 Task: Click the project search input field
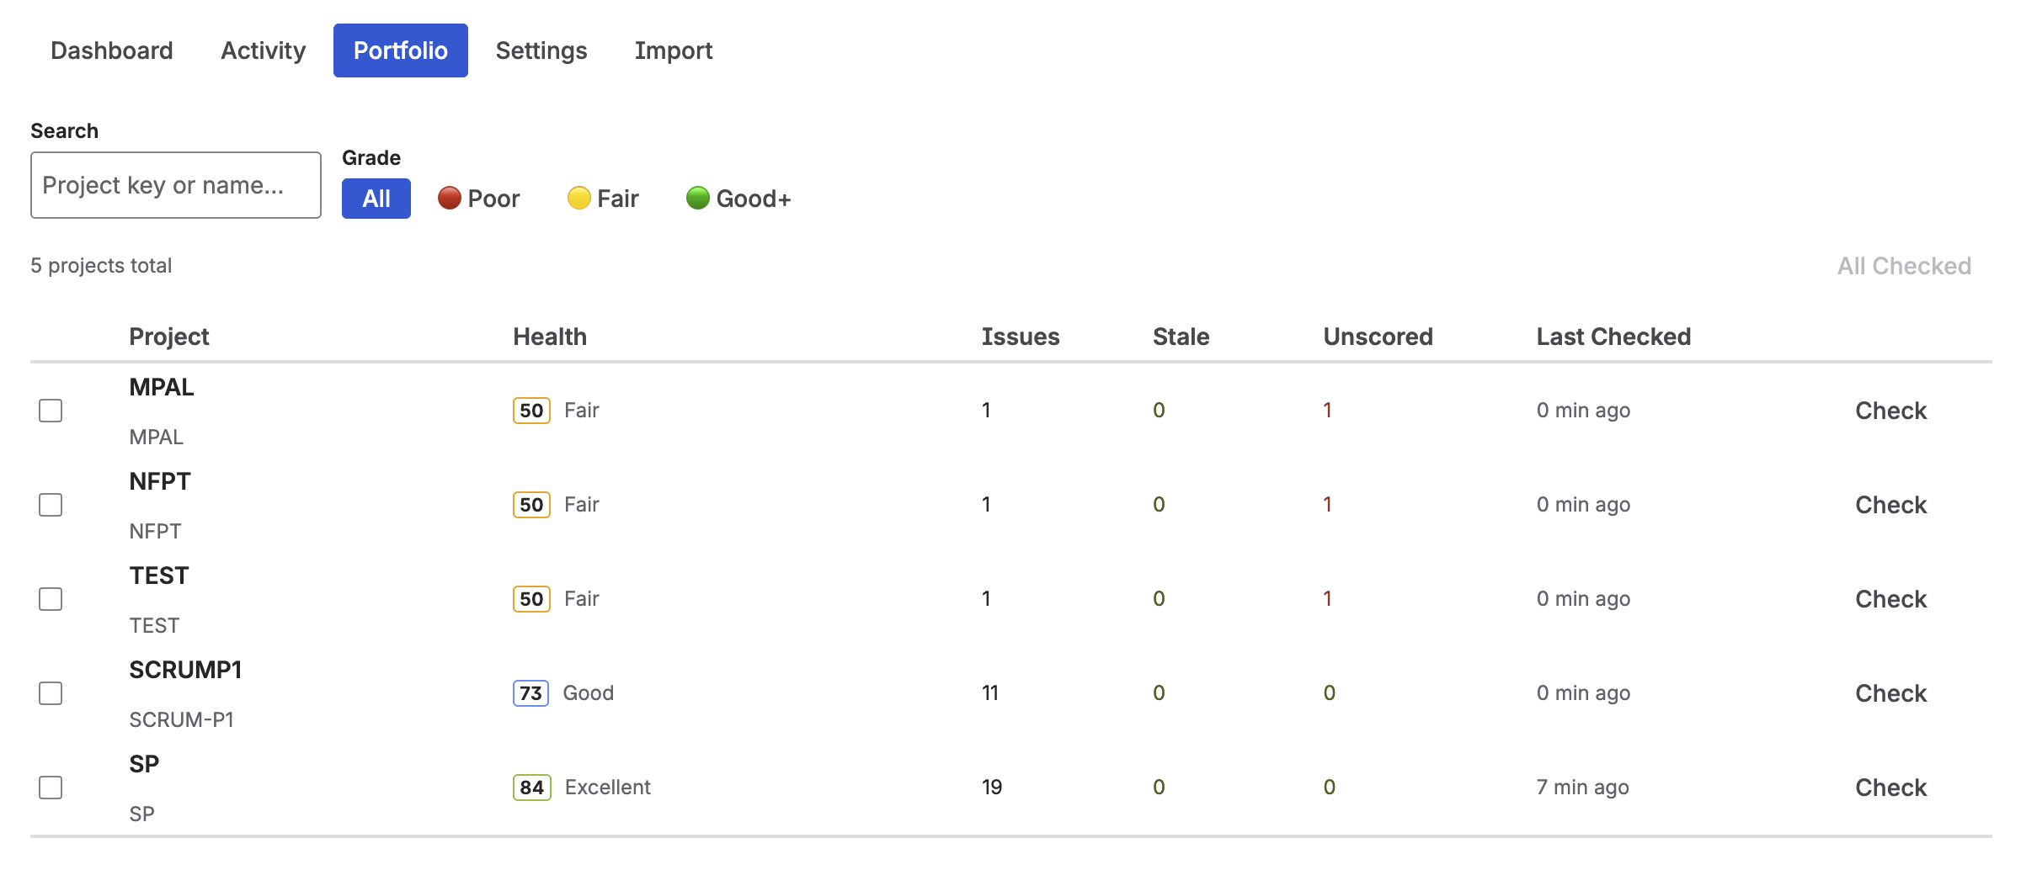click(175, 184)
